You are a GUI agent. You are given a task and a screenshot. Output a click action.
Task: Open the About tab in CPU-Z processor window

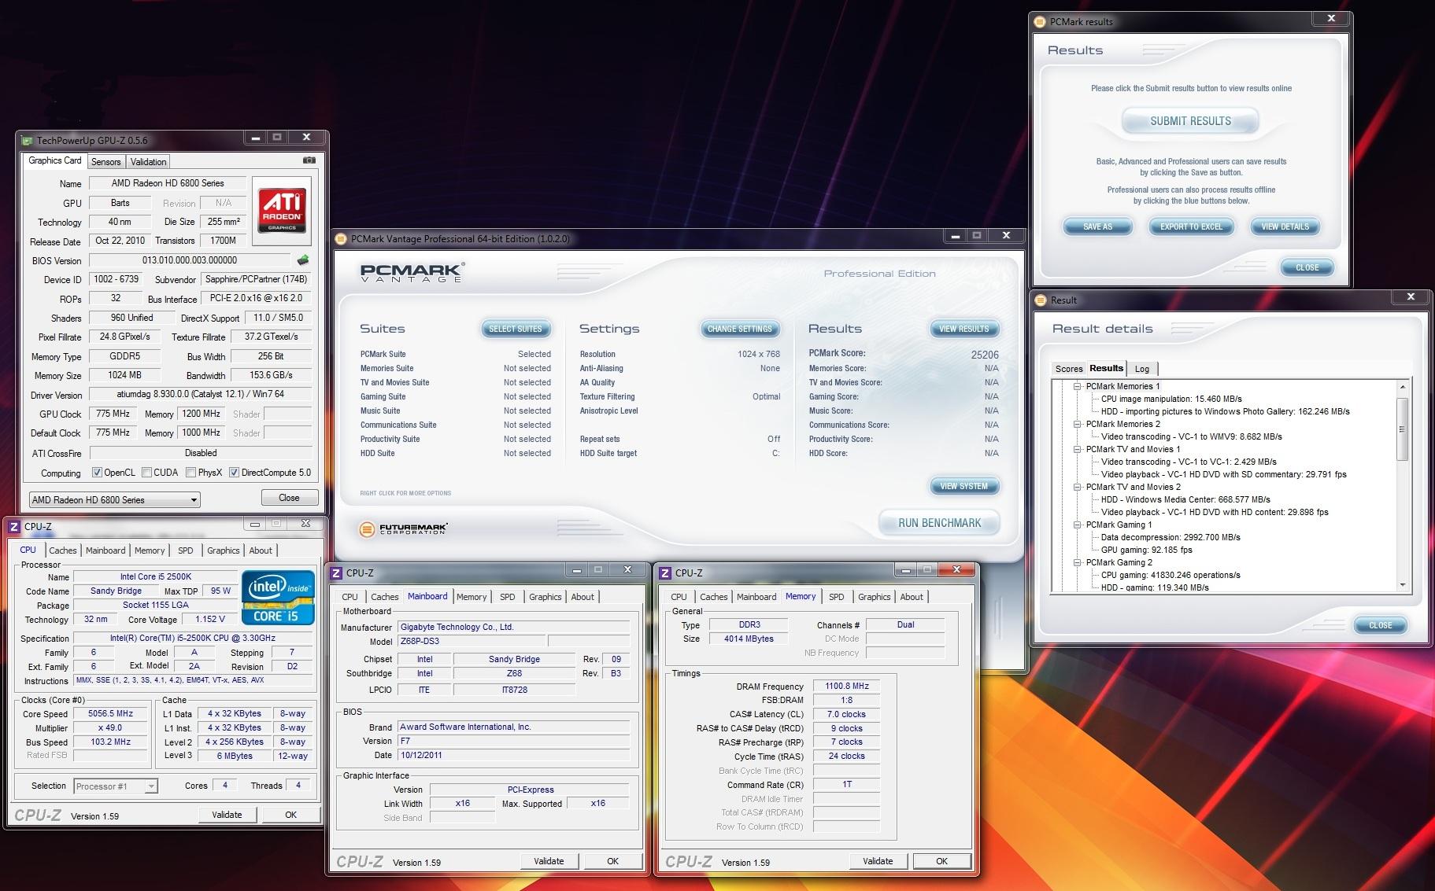(x=261, y=550)
